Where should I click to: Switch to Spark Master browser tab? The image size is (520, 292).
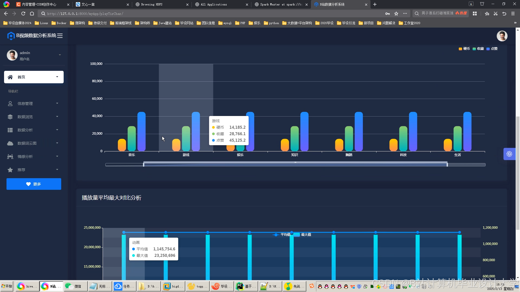tap(281, 4)
